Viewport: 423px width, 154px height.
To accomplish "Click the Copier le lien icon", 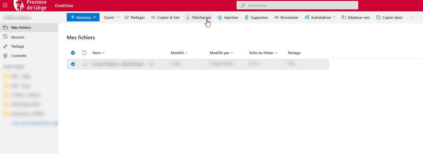I will click(x=153, y=18).
